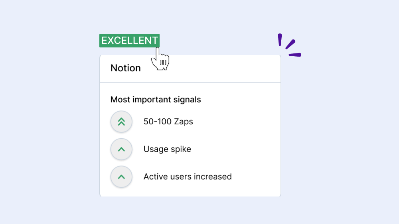Click the middle diagonal sparkle stroke

pos(290,44)
